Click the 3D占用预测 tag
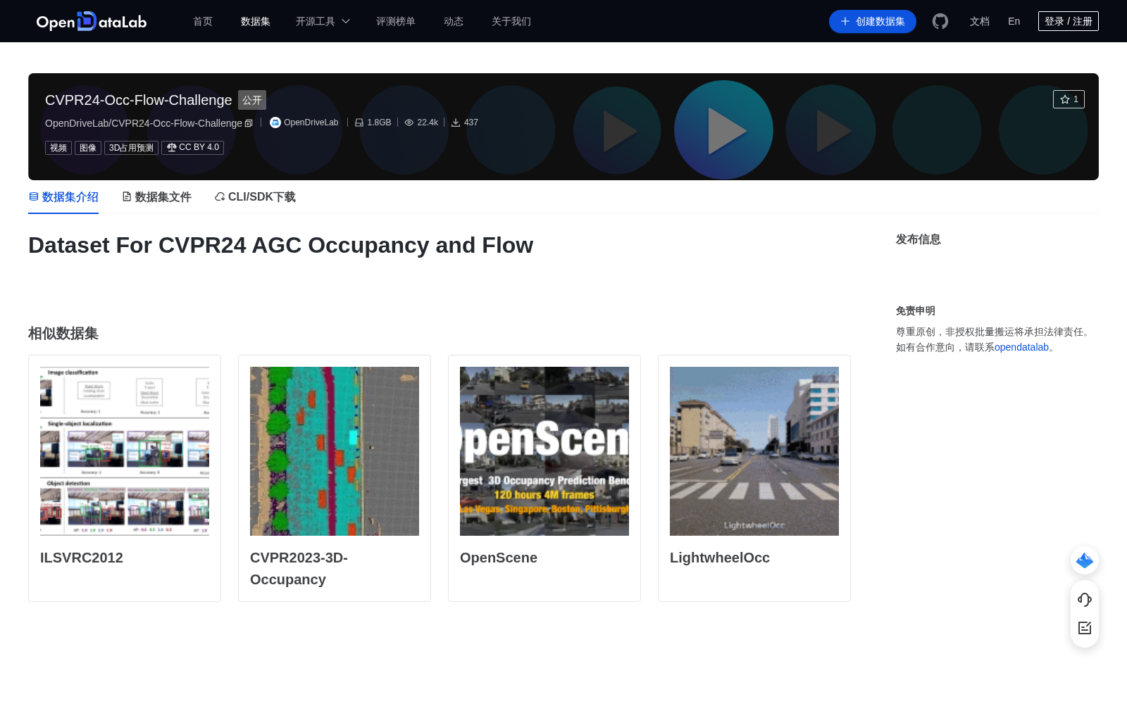The height and width of the screenshot is (704, 1127). [x=131, y=148]
